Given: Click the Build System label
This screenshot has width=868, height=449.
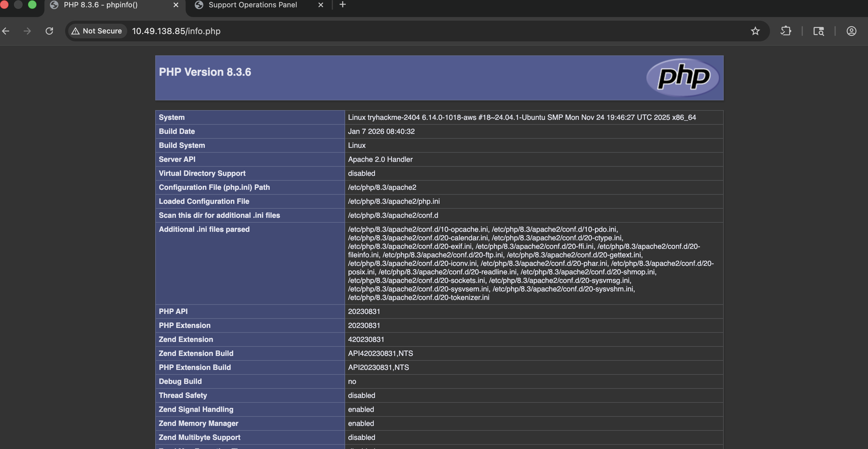Looking at the screenshot, I should pyautogui.click(x=182, y=145).
